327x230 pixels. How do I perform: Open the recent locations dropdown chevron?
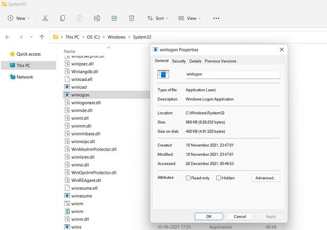click(31, 37)
